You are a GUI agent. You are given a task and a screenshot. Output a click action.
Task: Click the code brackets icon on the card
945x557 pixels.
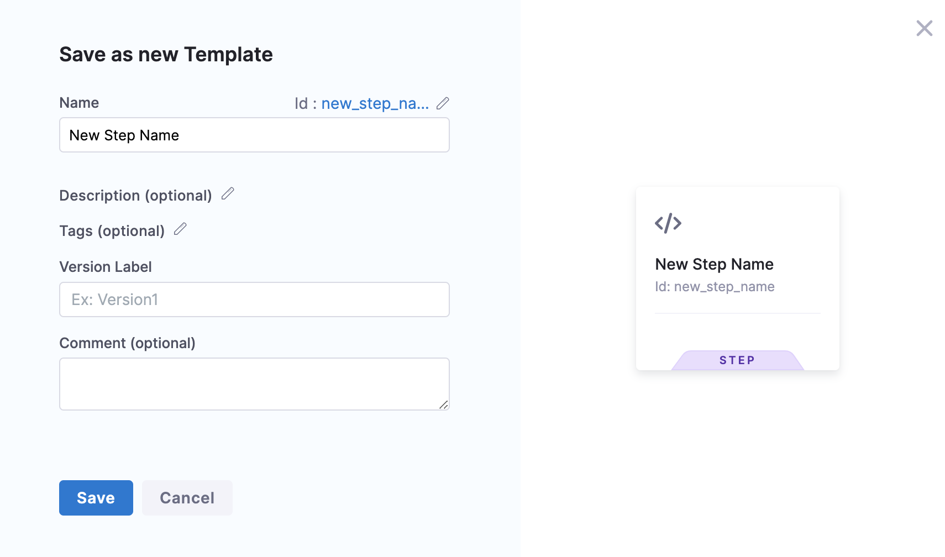tap(668, 223)
